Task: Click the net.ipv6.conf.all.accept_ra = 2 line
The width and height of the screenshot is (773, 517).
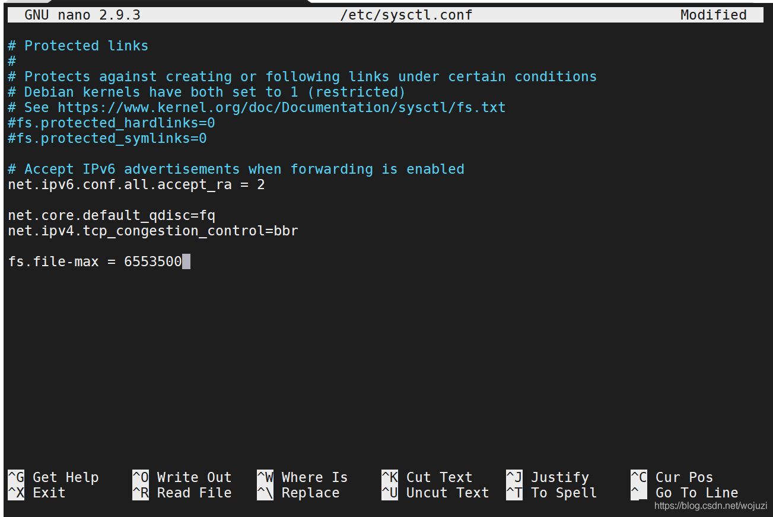Action: click(136, 184)
